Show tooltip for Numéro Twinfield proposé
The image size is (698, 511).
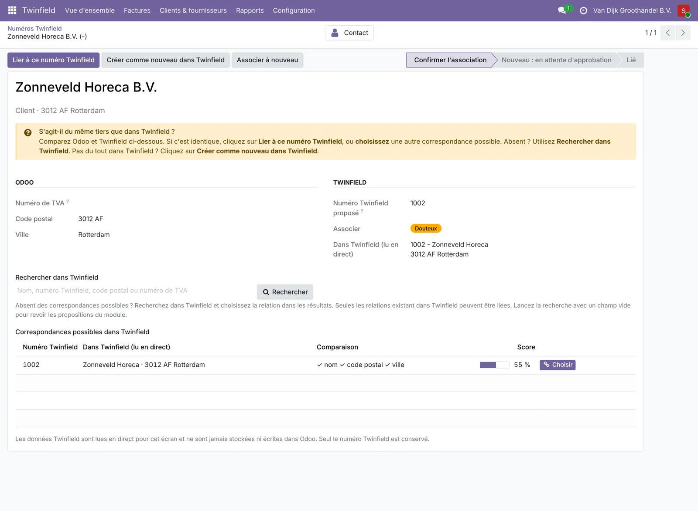point(362,211)
